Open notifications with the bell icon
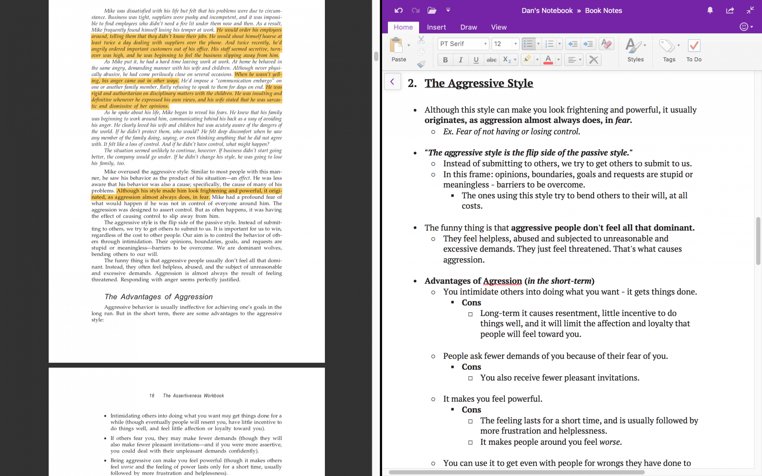This screenshot has width=762, height=476. [x=710, y=11]
